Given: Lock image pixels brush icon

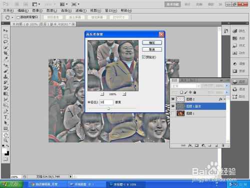Looking at the screenshot, I should tap(186, 92).
